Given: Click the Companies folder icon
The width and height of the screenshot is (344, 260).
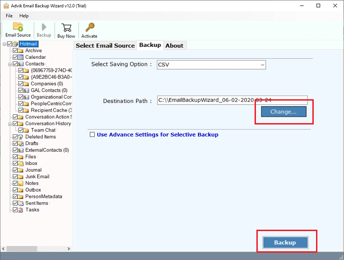Looking at the screenshot, I should 26,84.
